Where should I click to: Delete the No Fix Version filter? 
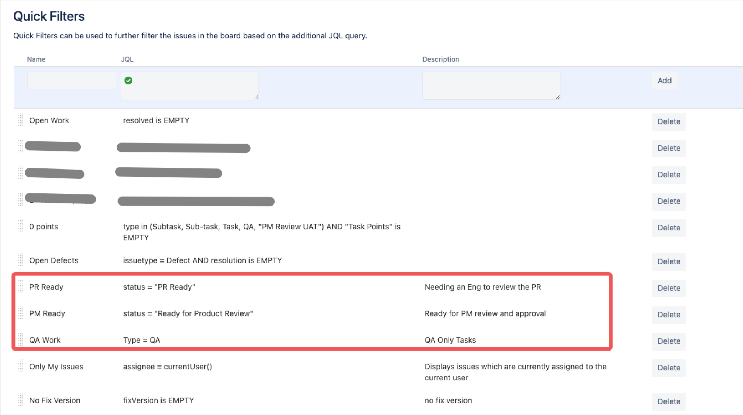669,401
